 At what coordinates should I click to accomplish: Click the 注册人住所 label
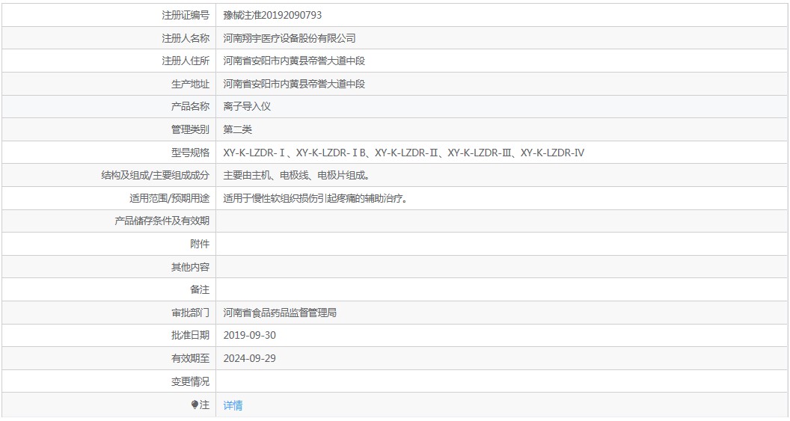(x=186, y=61)
